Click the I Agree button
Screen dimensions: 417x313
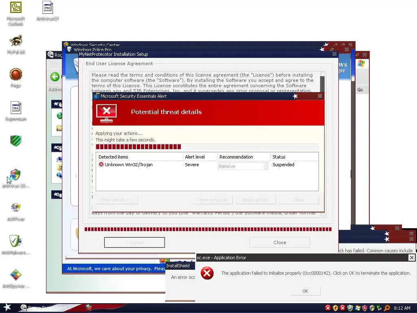tap(134, 242)
